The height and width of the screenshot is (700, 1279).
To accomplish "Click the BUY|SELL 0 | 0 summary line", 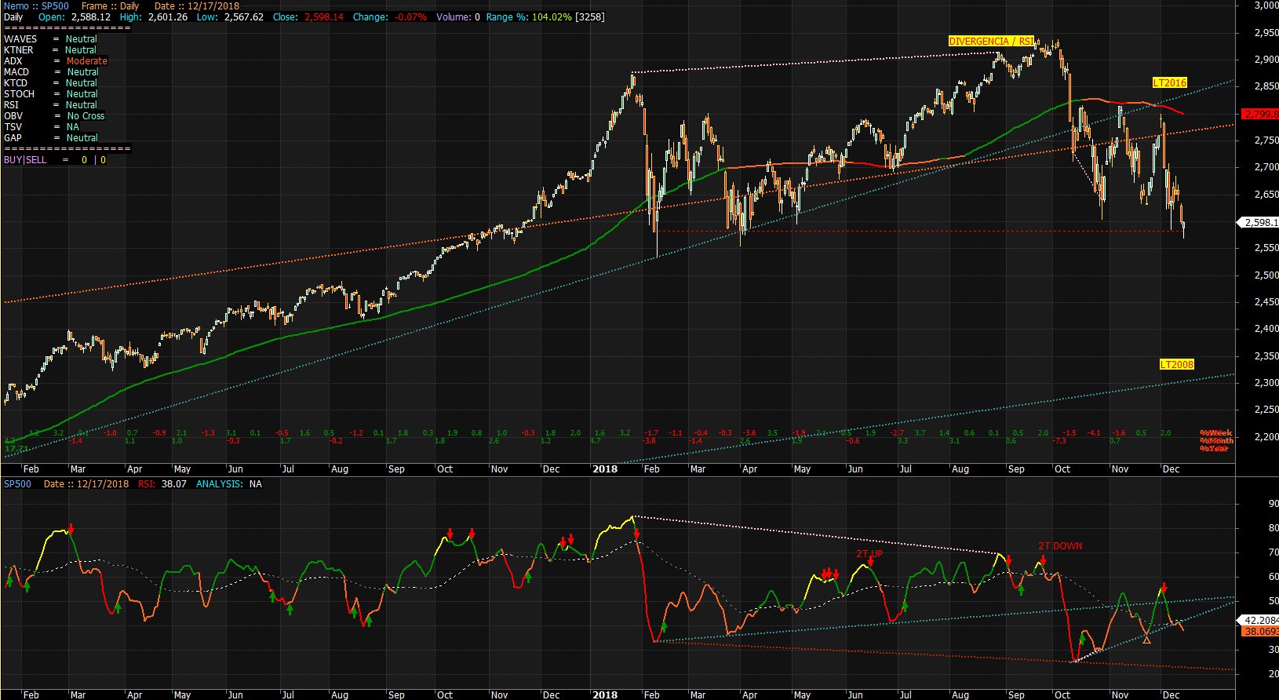I will pyautogui.click(x=55, y=159).
